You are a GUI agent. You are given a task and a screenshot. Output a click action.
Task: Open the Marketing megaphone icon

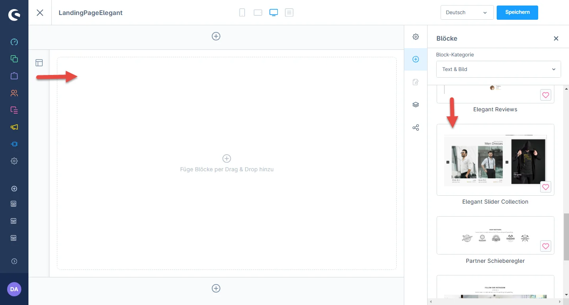point(14,127)
